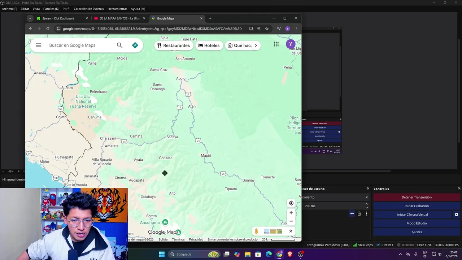
Task: Go back in Chrome
Action: point(30,29)
